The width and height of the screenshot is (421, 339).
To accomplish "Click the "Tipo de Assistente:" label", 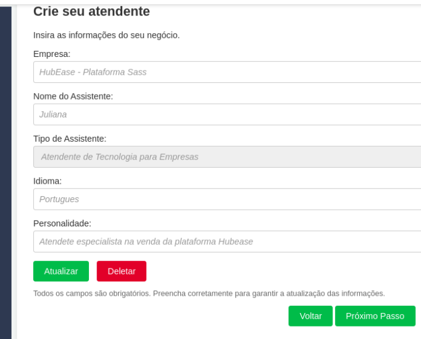I will point(69,139).
